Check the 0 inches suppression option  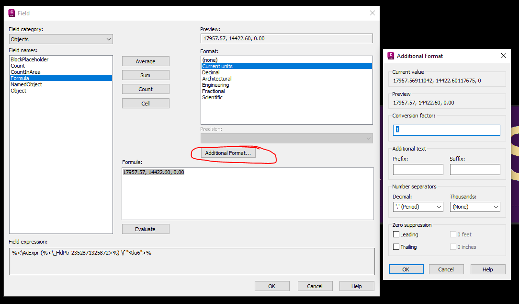[x=452, y=246]
